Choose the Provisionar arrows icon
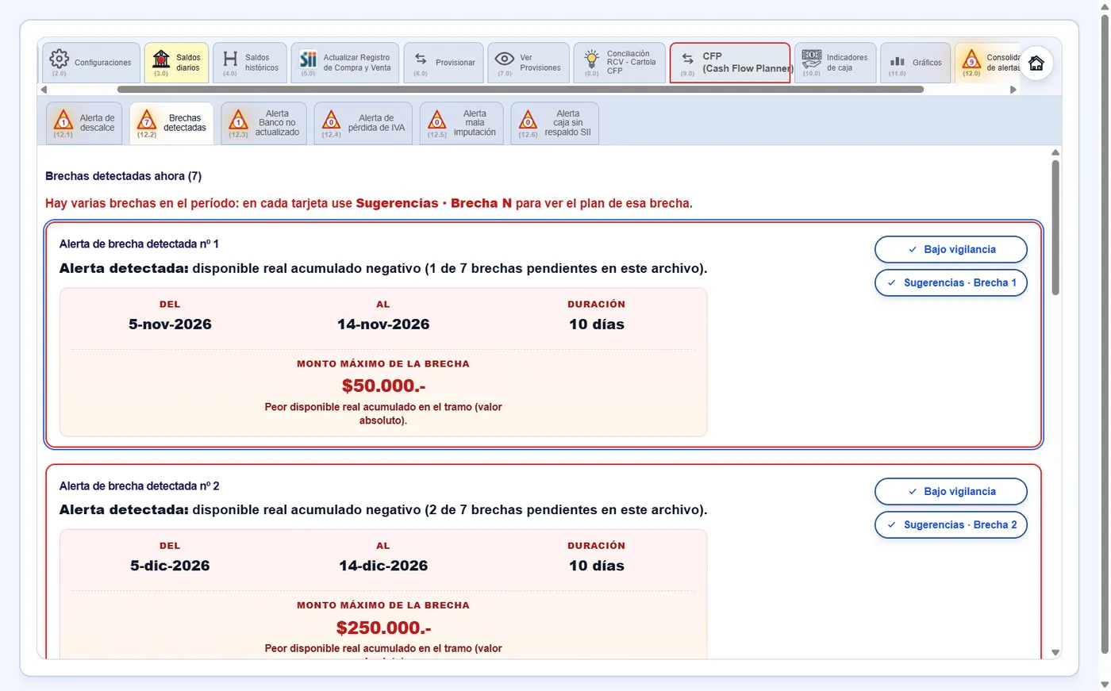The image size is (1111, 691). coord(421,59)
